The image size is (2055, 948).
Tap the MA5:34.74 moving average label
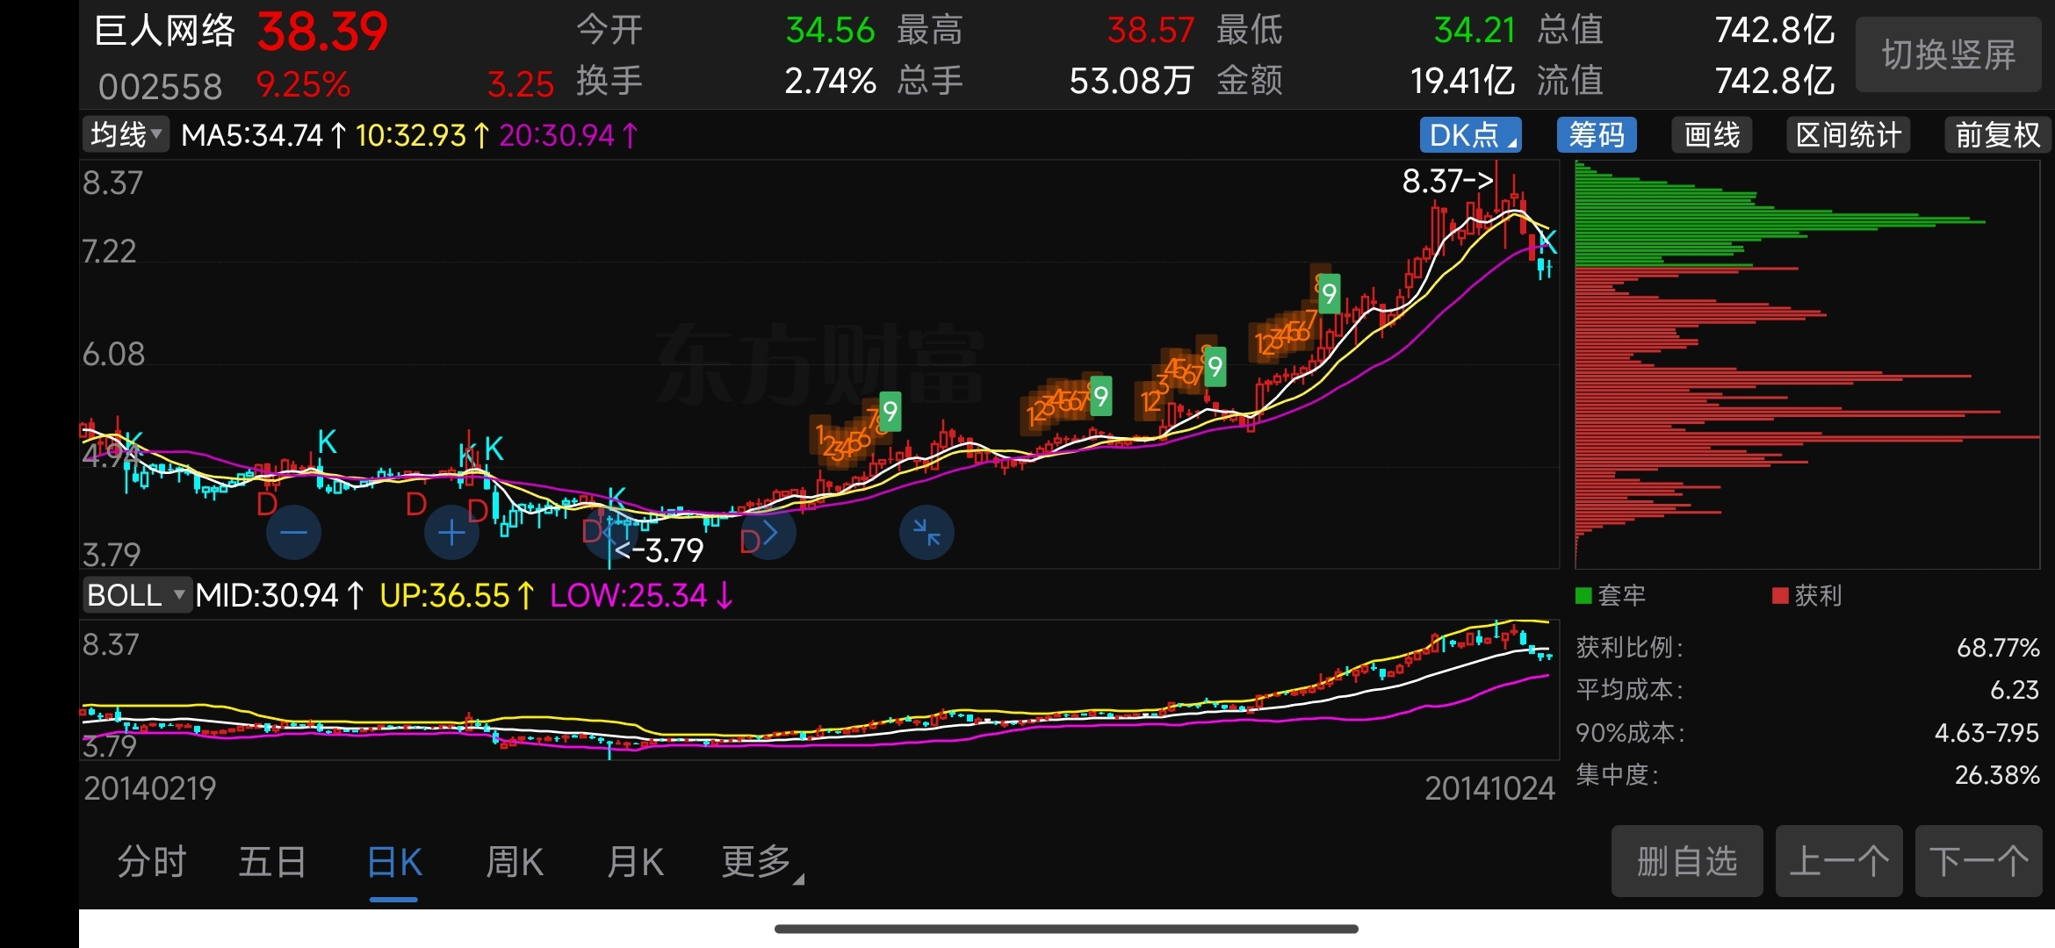pos(263,135)
